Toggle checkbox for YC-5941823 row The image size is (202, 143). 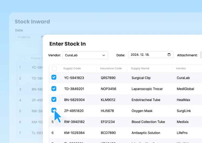click(54, 77)
